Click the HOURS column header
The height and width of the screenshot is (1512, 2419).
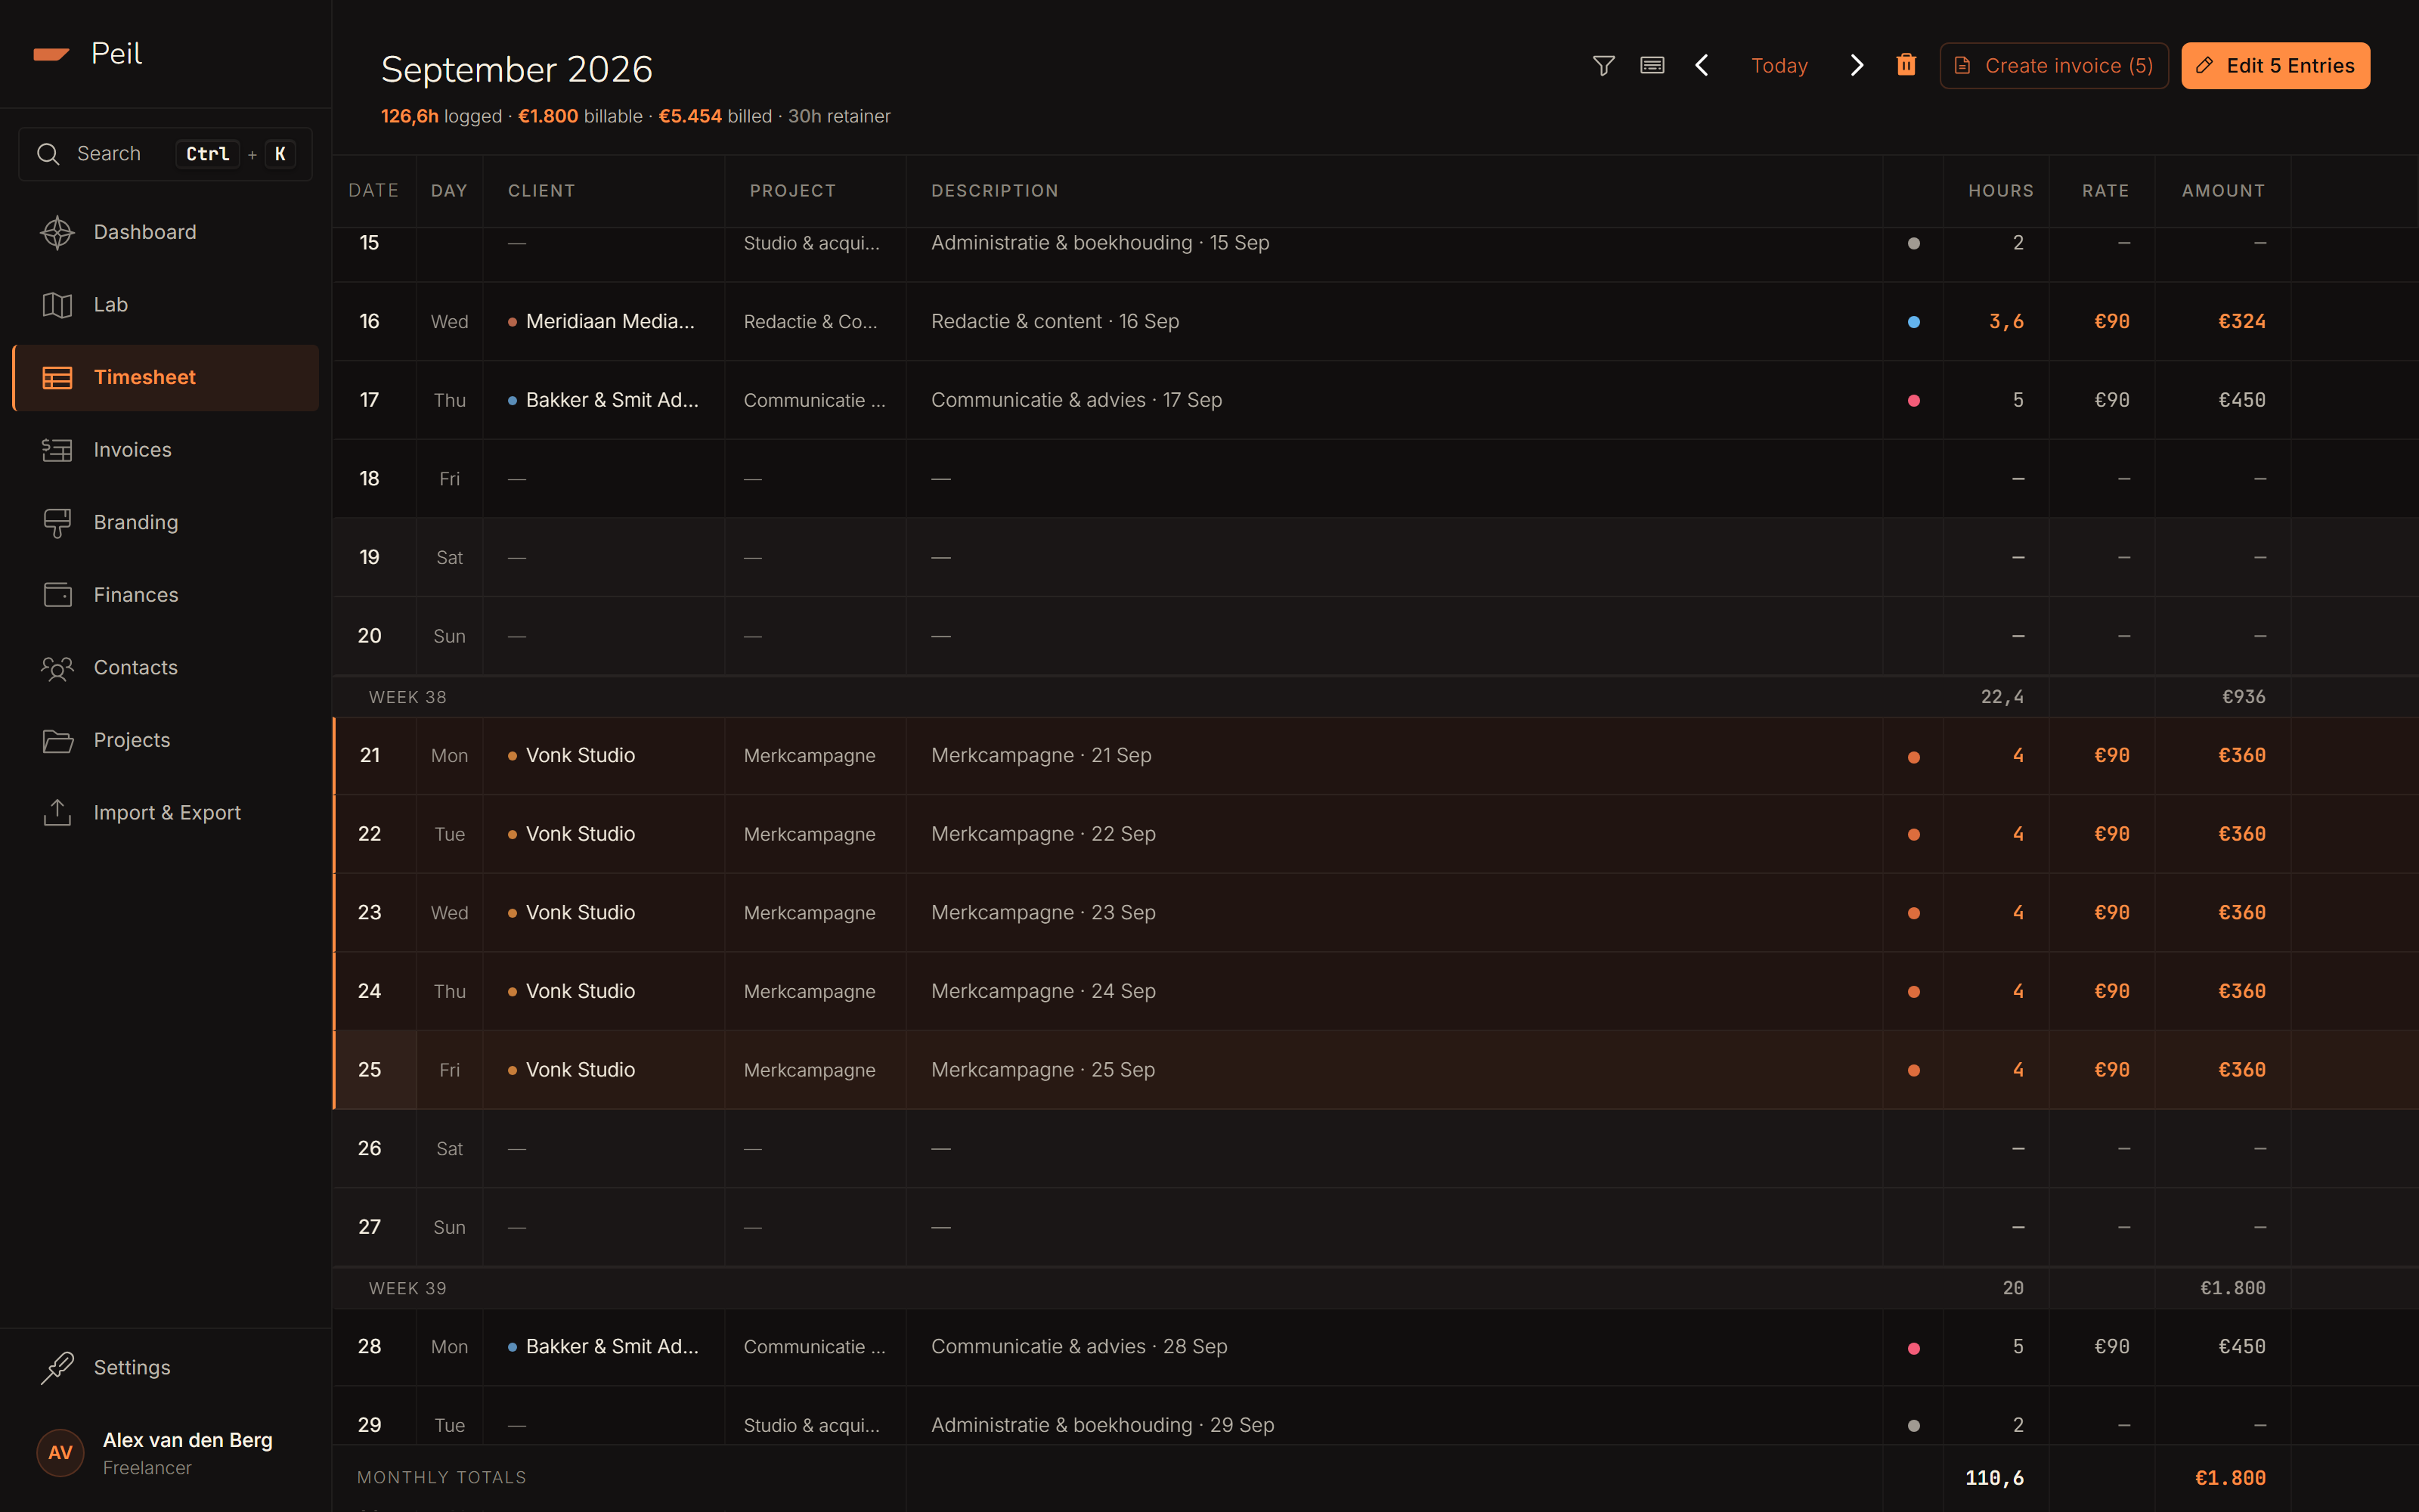2000,191
